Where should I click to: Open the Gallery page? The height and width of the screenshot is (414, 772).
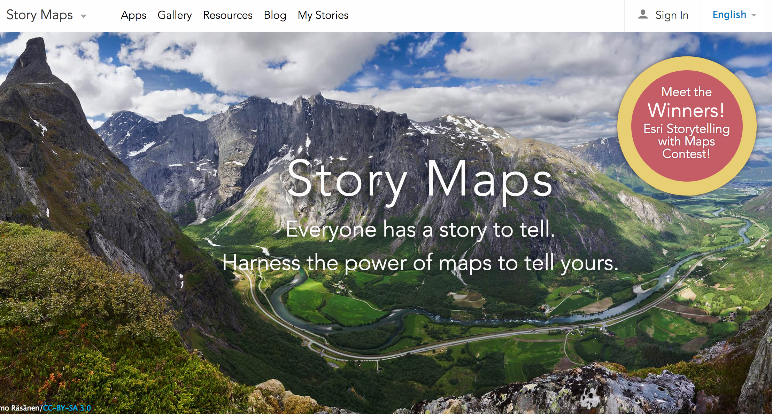175,15
